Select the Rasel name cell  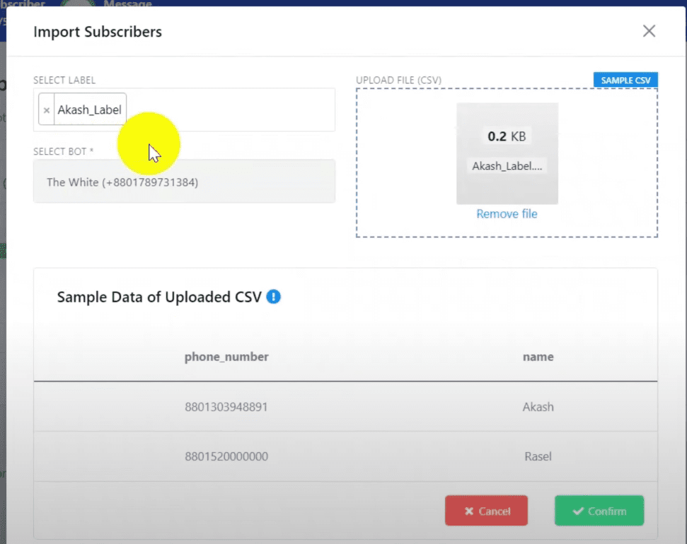[538, 456]
